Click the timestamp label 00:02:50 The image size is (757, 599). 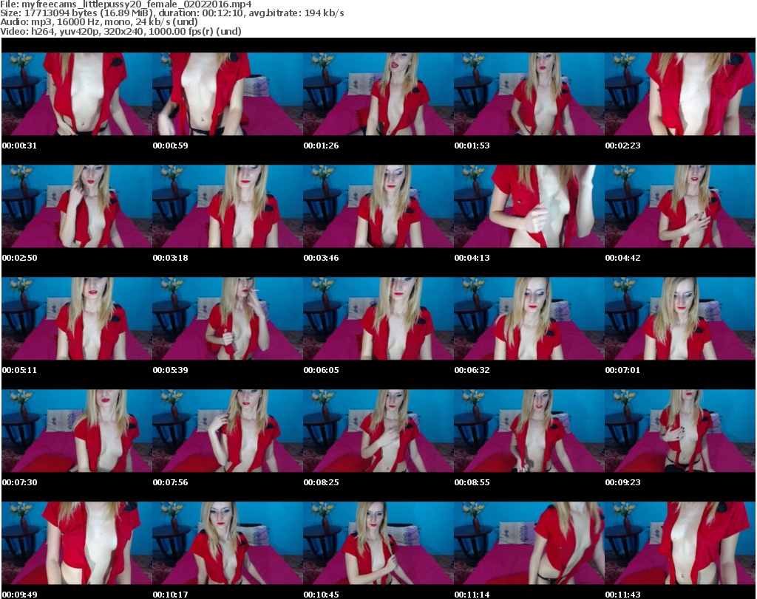pyautogui.click(x=19, y=258)
